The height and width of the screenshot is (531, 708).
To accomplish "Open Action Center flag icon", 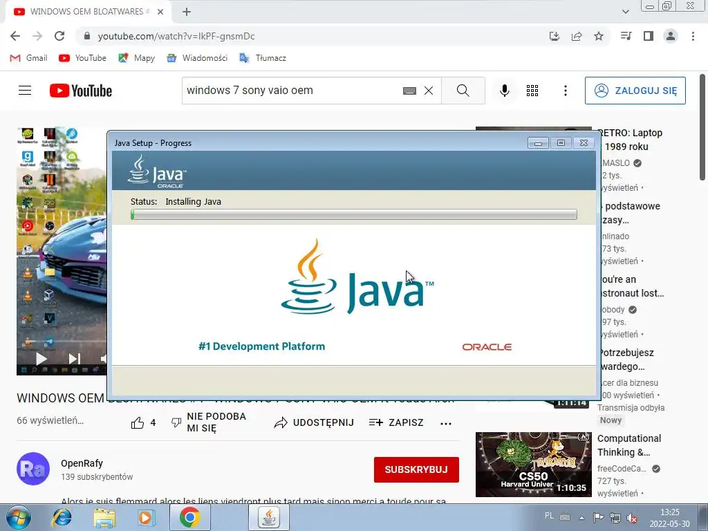I will (598, 517).
